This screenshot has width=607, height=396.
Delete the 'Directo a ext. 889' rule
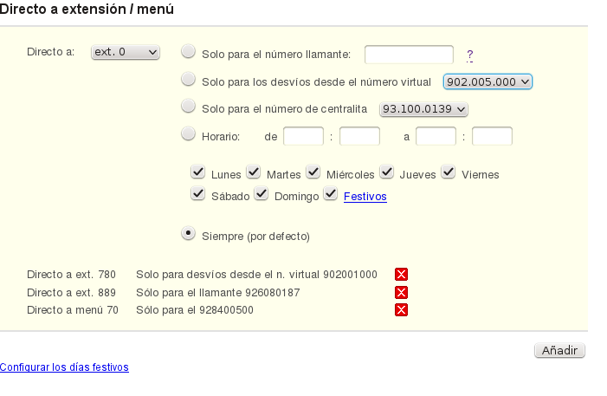[401, 293]
